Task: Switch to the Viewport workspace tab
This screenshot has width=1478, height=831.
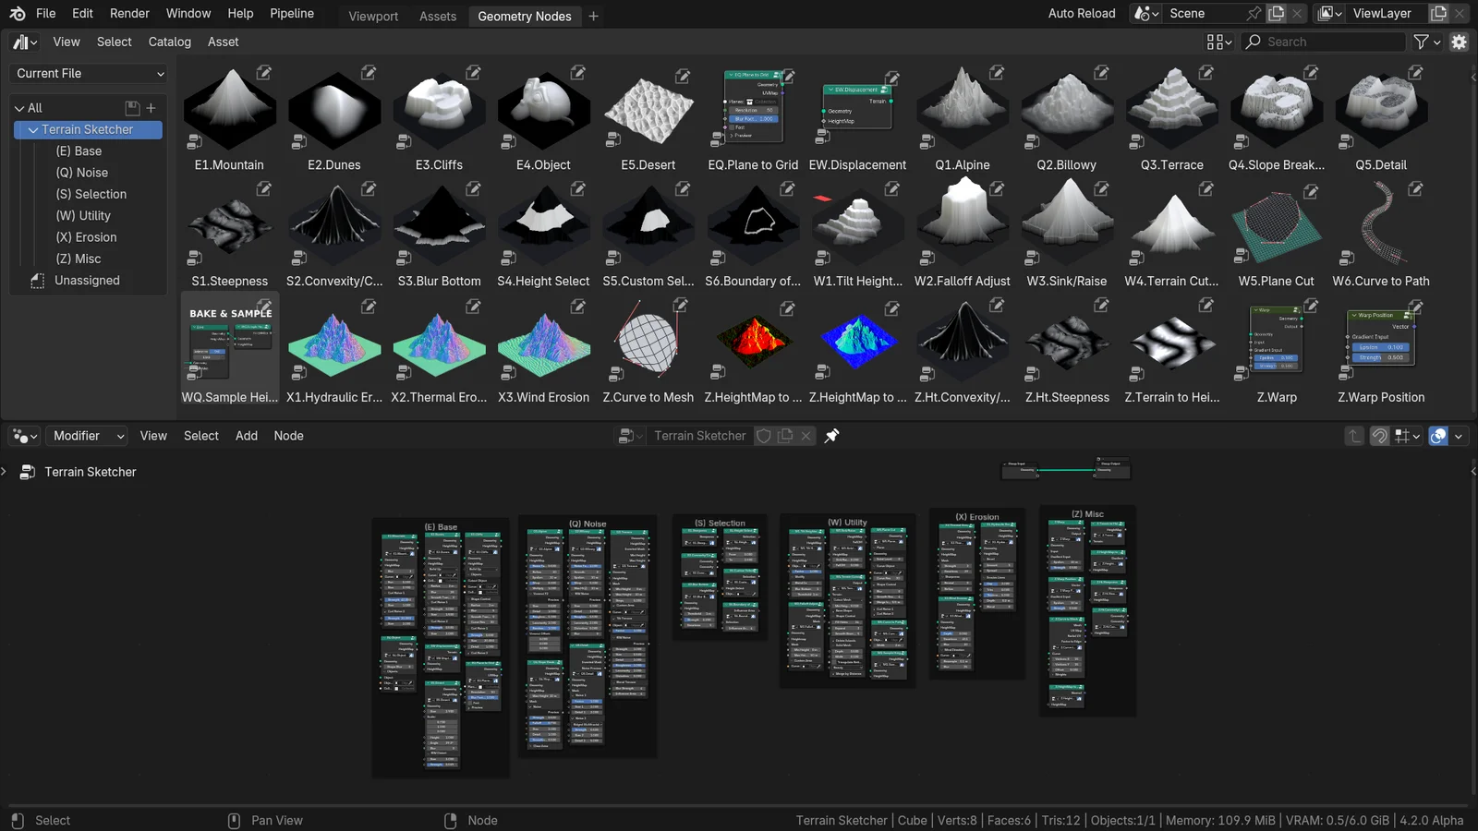Action: click(373, 16)
